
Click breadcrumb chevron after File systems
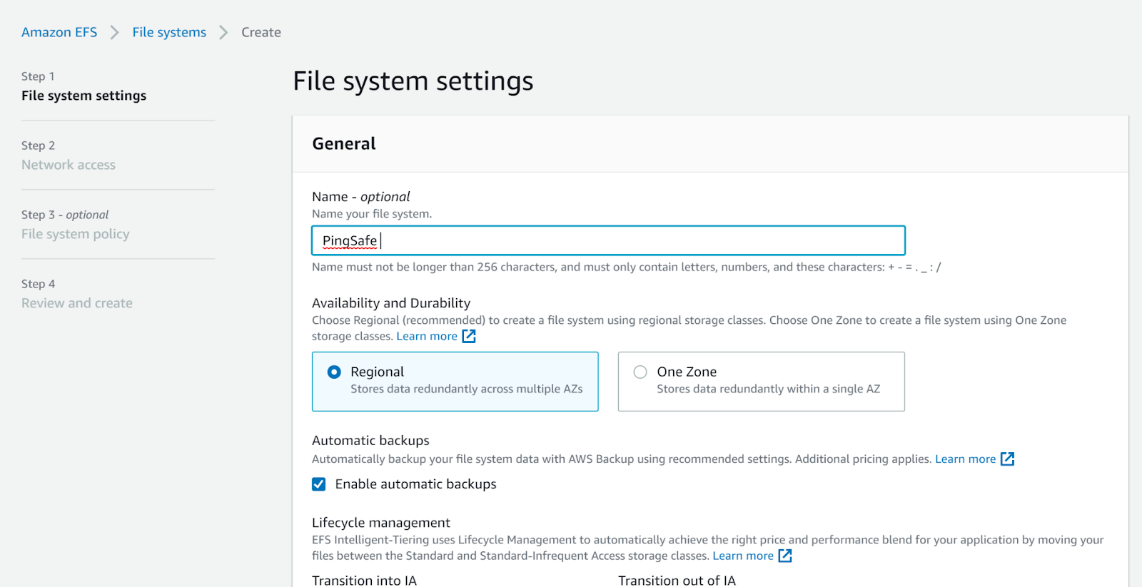(x=223, y=32)
